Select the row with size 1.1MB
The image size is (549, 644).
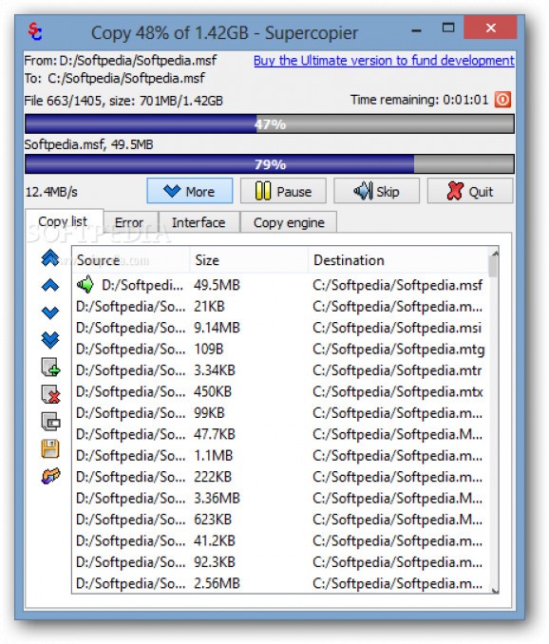click(x=280, y=456)
